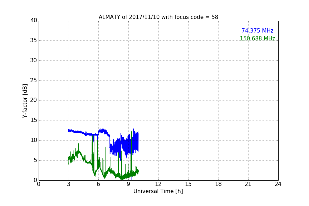Select the 150.688 MHz legend label
Screen dimensions: 309x206
[257, 38]
